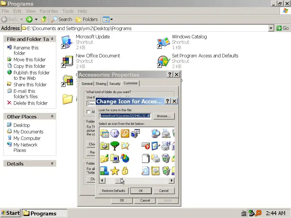This screenshot has width=291, height=218.
Task: Pick the stacked blank documents icon
Action: (x=146, y=158)
